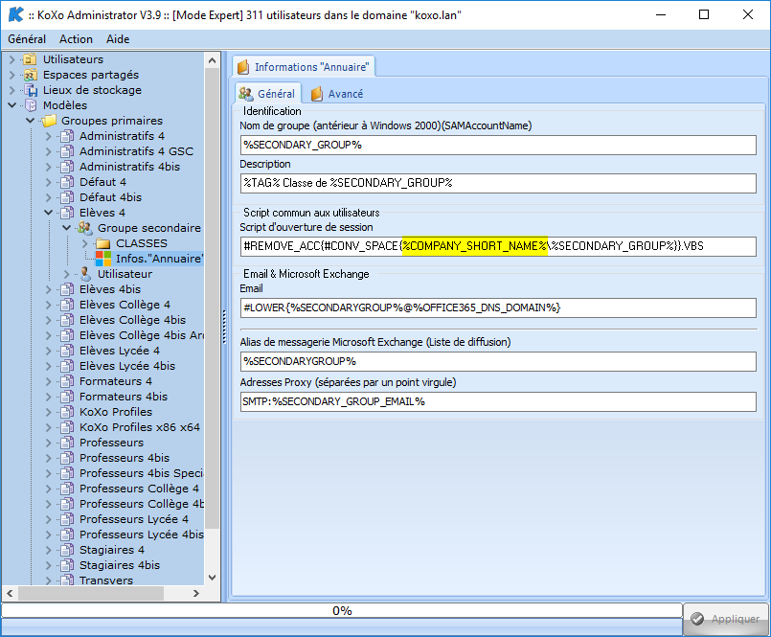Click the Elèves Collège 4 template icon
The image size is (771, 637).
pos(67,305)
